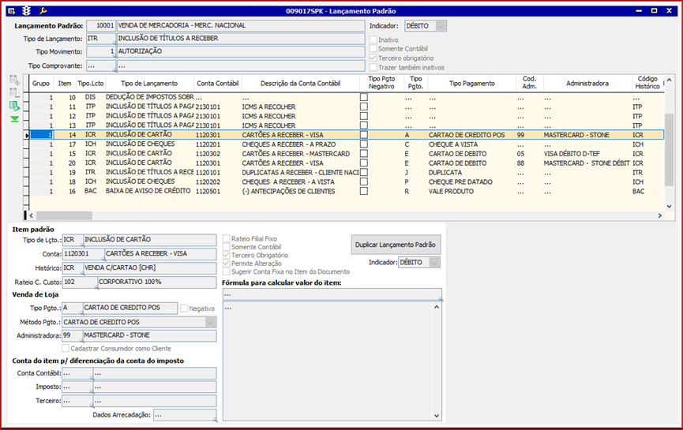Click the green export arrow icon beside grid
The width and height of the screenshot is (683, 430).
pos(15,106)
